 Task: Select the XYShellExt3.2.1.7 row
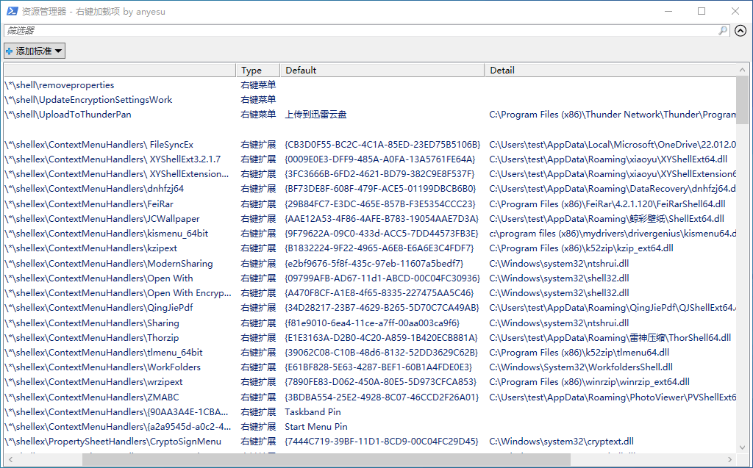point(370,159)
